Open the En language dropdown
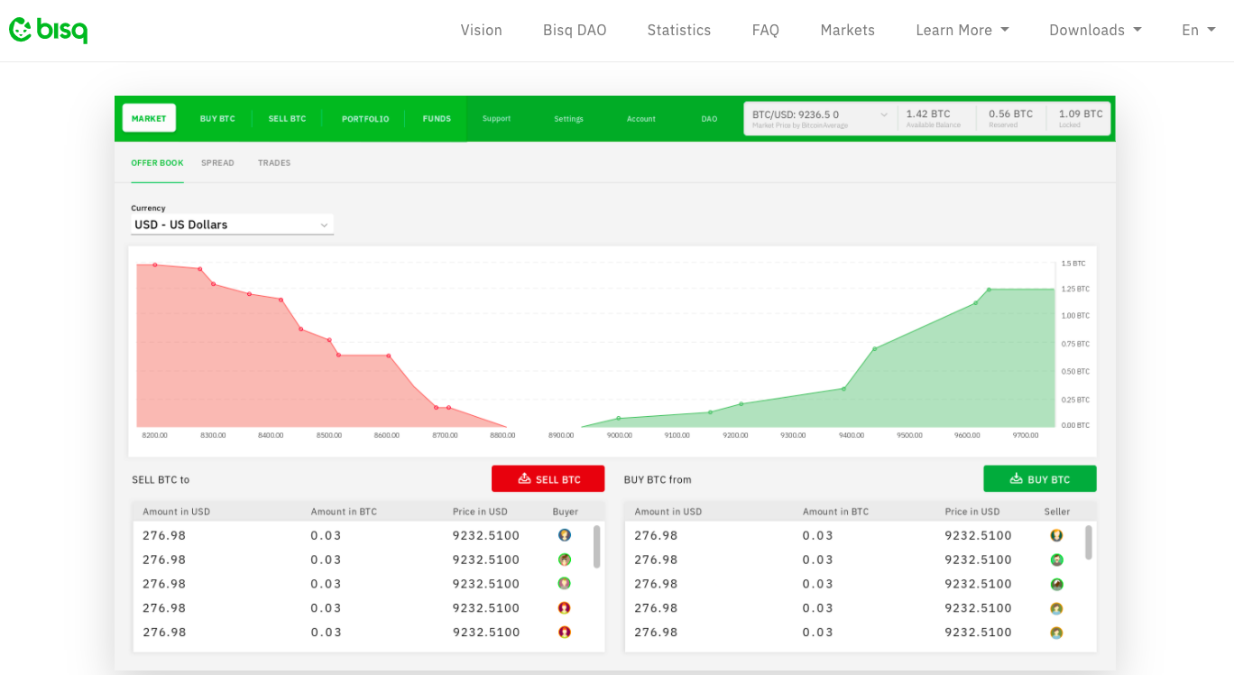The height and width of the screenshot is (675, 1234). click(1199, 31)
